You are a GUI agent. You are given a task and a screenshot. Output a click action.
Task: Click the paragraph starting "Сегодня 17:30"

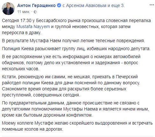tap(76, 27)
